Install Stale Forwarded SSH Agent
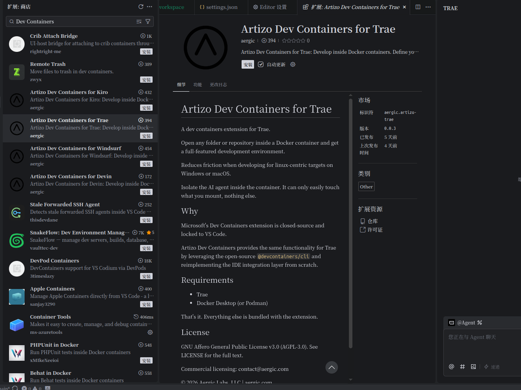Image resolution: width=521 pixels, height=390 pixels. 146,220
